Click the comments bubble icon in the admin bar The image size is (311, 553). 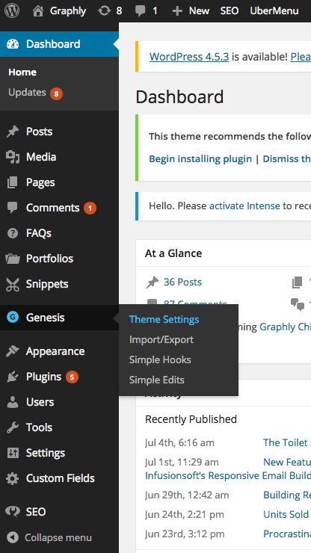pyautogui.click(x=140, y=11)
